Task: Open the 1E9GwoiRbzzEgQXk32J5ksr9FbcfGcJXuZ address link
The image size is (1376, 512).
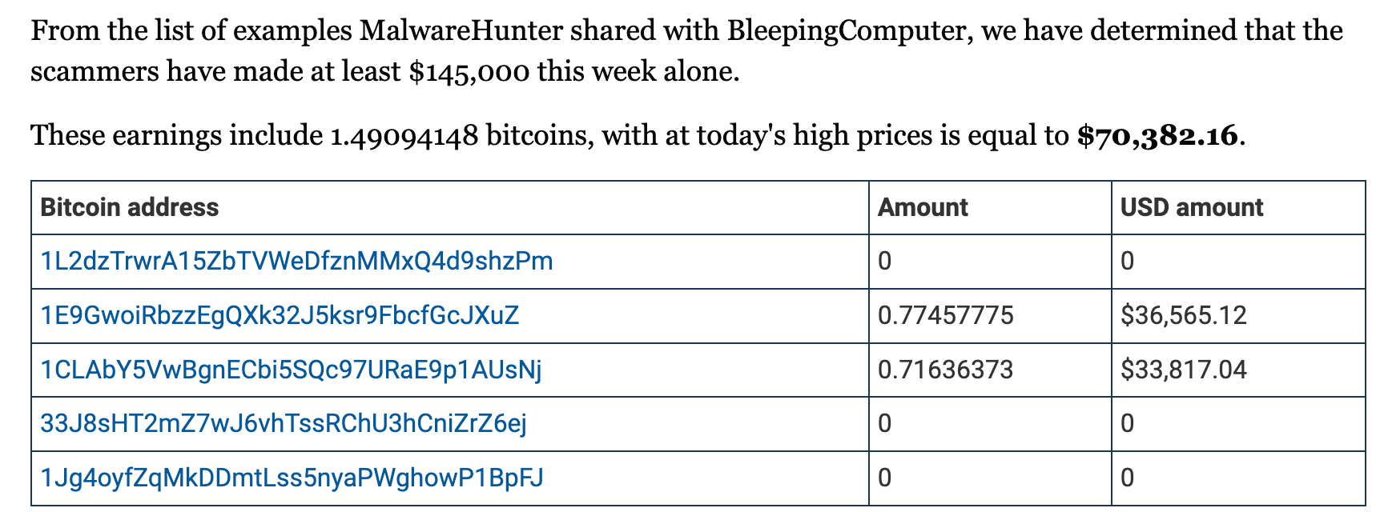Action: (x=280, y=315)
